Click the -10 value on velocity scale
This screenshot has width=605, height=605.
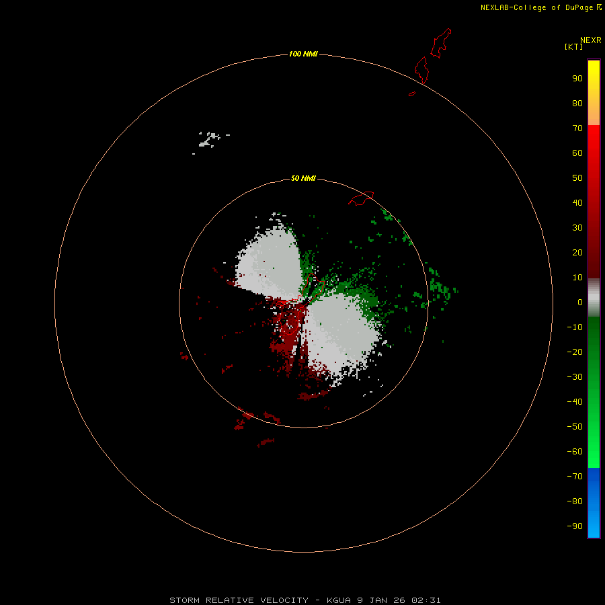[x=575, y=327]
